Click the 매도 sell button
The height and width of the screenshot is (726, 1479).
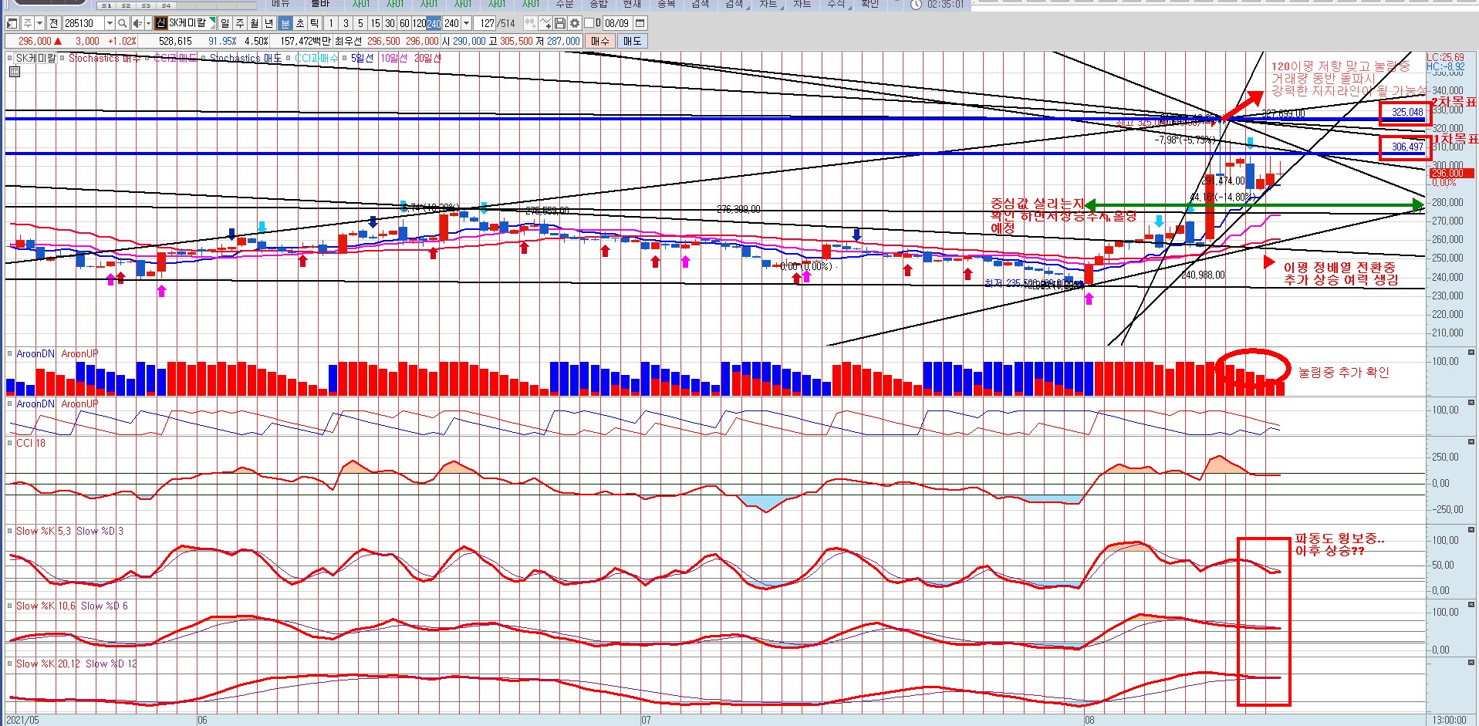[632, 41]
